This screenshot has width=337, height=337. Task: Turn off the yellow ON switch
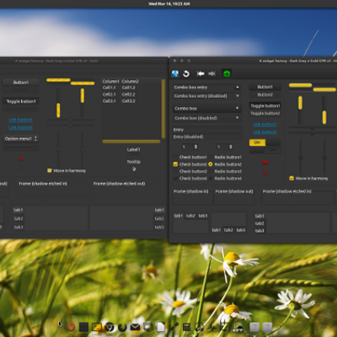[x=265, y=142]
